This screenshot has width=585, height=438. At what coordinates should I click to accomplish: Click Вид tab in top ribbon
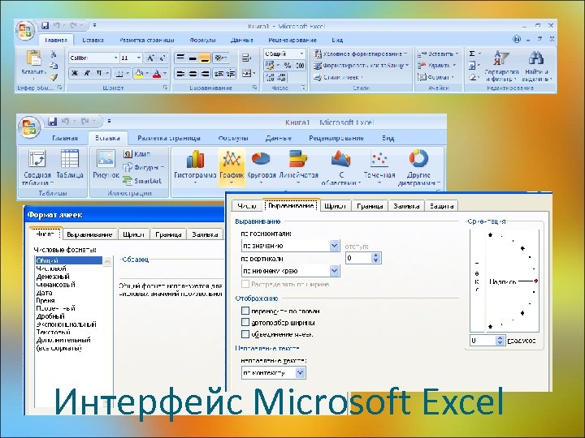coord(337,40)
